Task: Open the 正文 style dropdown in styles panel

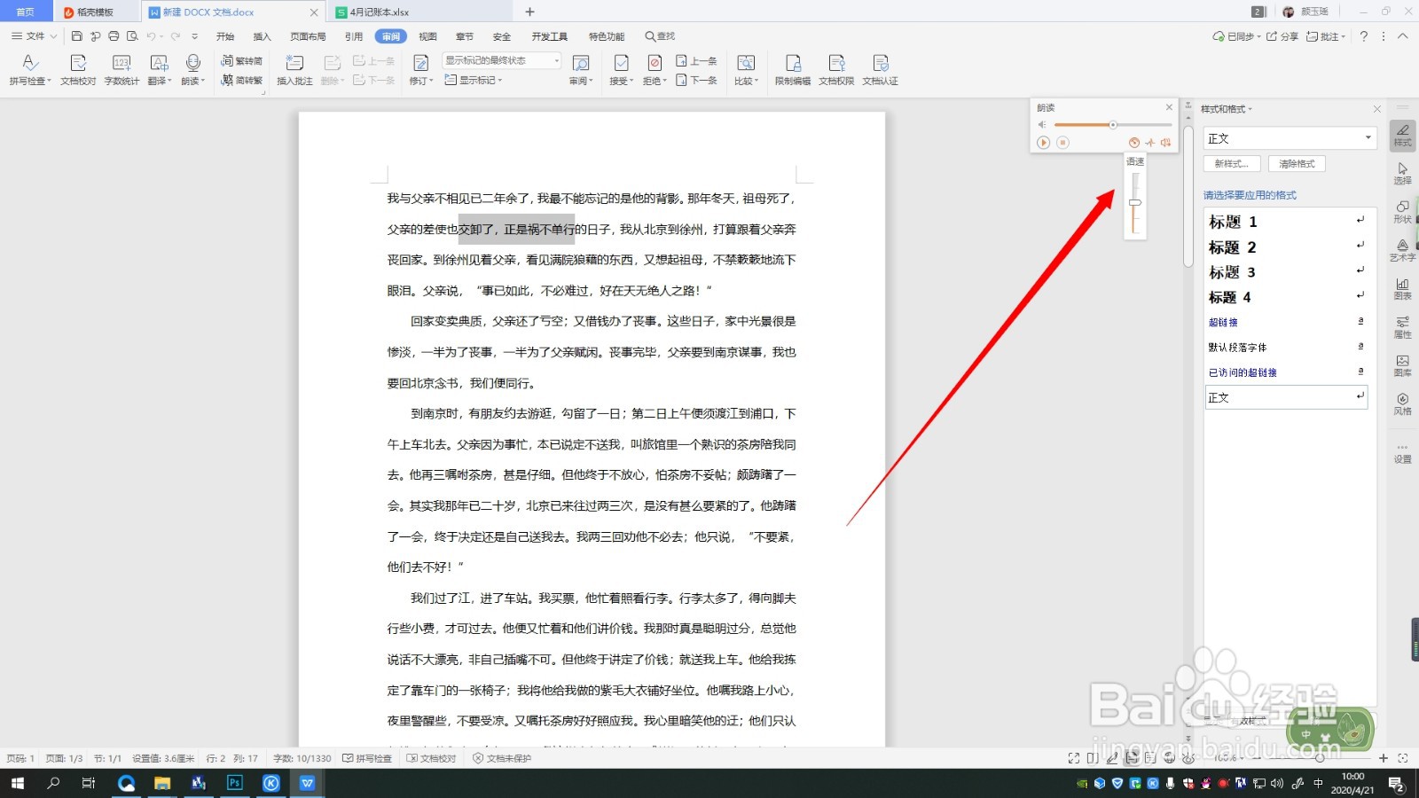Action: click(x=1367, y=137)
